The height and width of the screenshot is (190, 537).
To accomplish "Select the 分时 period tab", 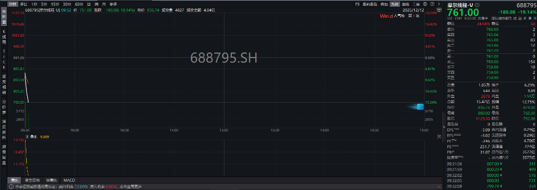I will coord(13,4).
